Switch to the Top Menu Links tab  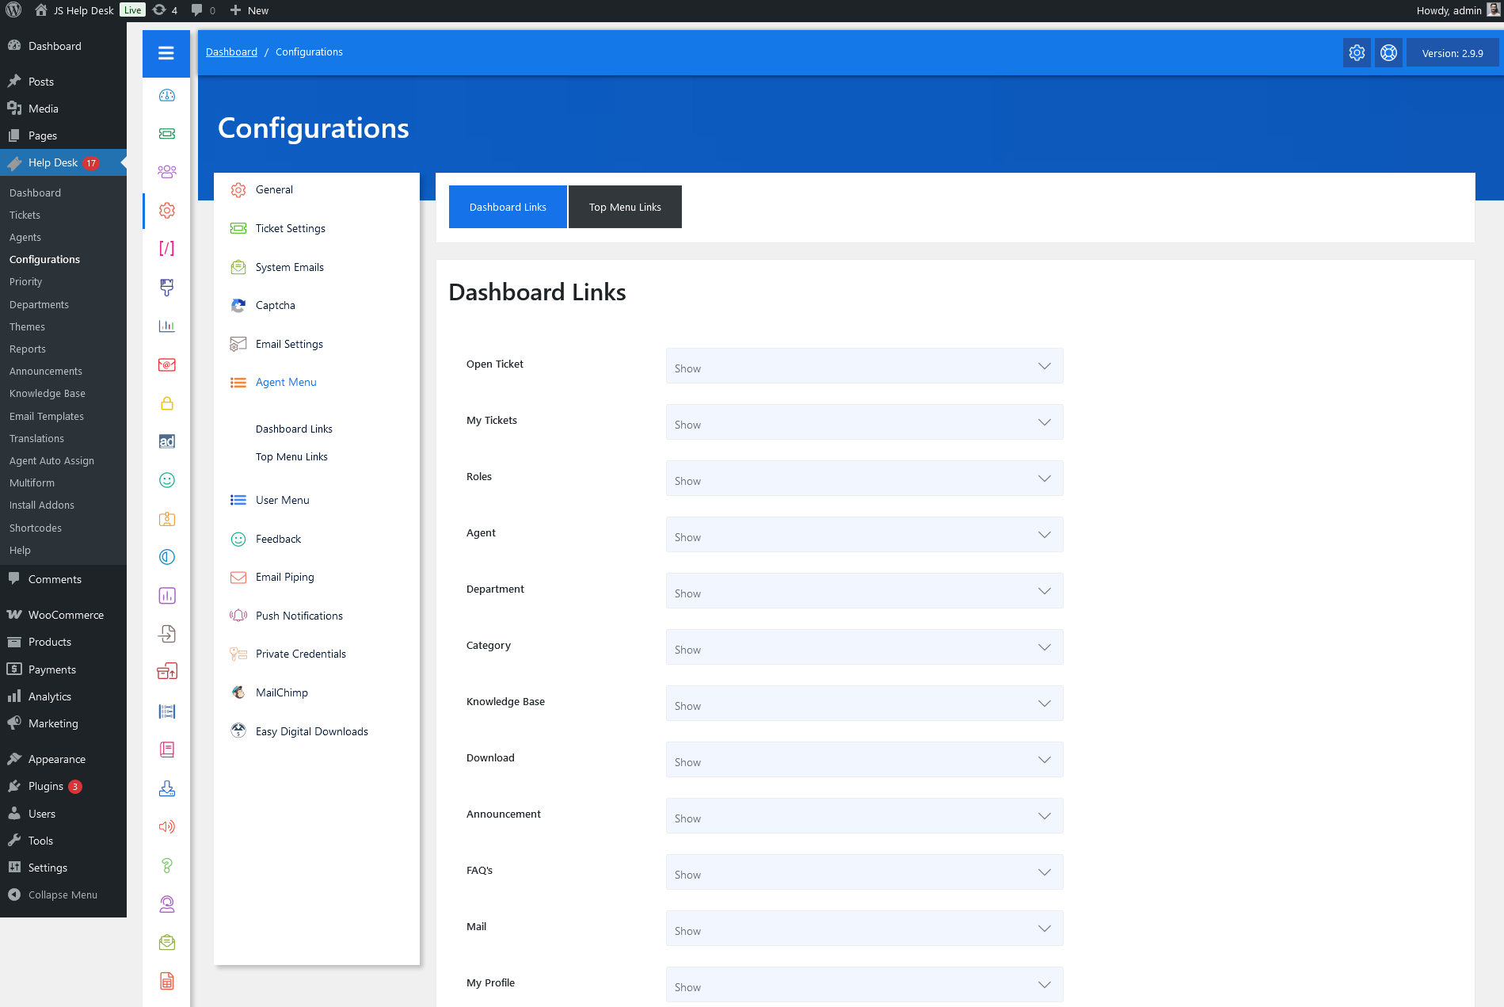tap(624, 207)
